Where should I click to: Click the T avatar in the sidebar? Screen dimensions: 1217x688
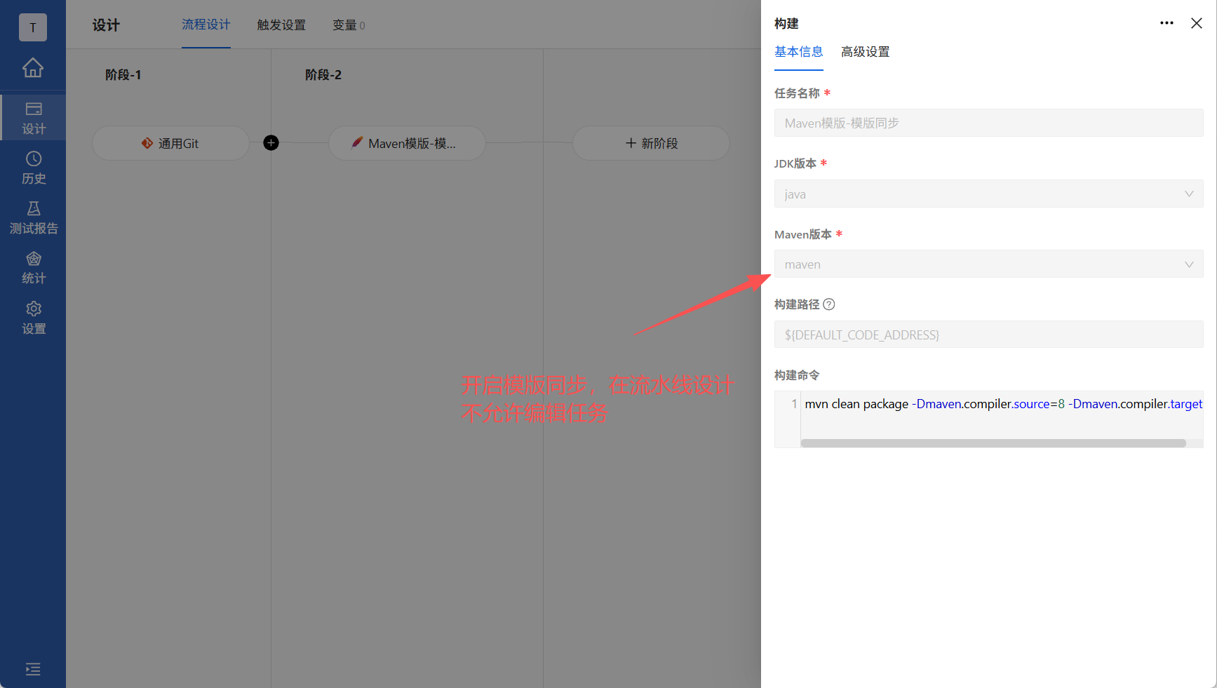tap(33, 27)
